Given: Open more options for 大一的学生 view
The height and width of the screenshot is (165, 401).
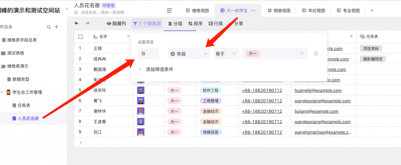Looking at the screenshot, I should coord(253,11).
